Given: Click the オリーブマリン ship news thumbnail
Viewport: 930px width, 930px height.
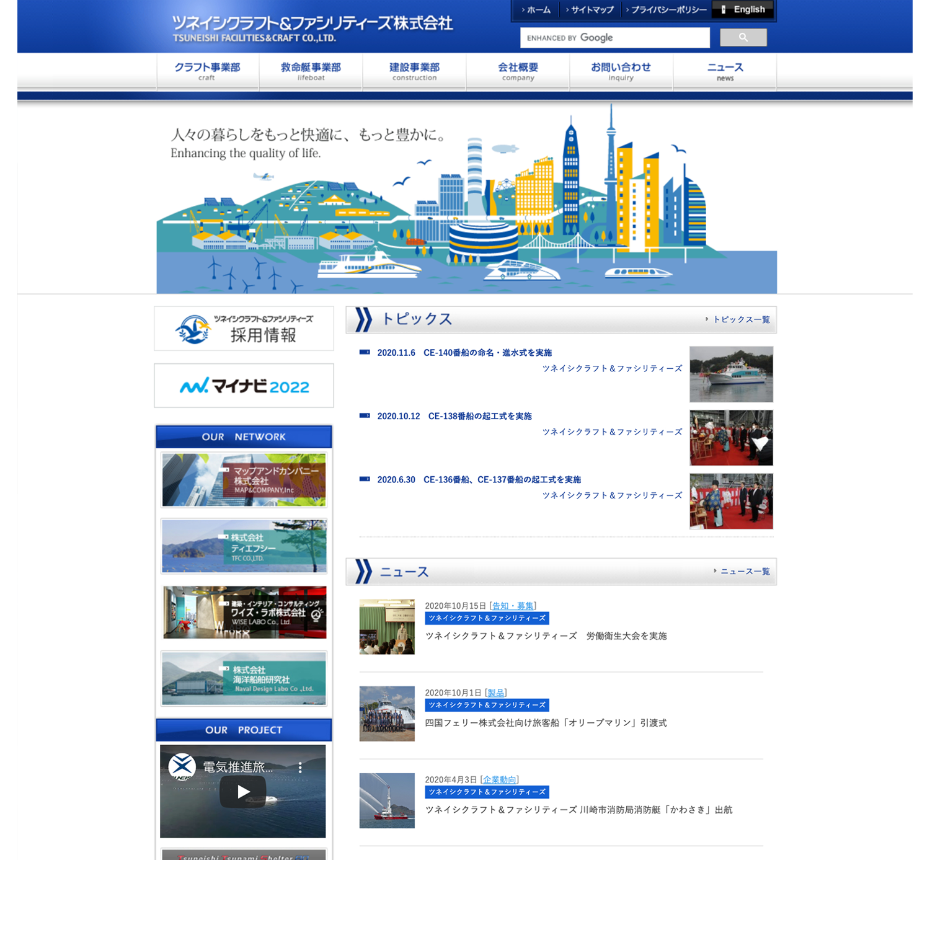Looking at the screenshot, I should (x=387, y=714).
